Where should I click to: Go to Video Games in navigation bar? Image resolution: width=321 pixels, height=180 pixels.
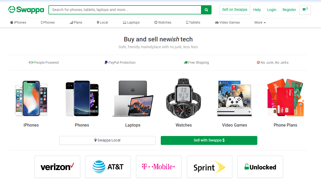pyautogui.click(x=227, y=23)
